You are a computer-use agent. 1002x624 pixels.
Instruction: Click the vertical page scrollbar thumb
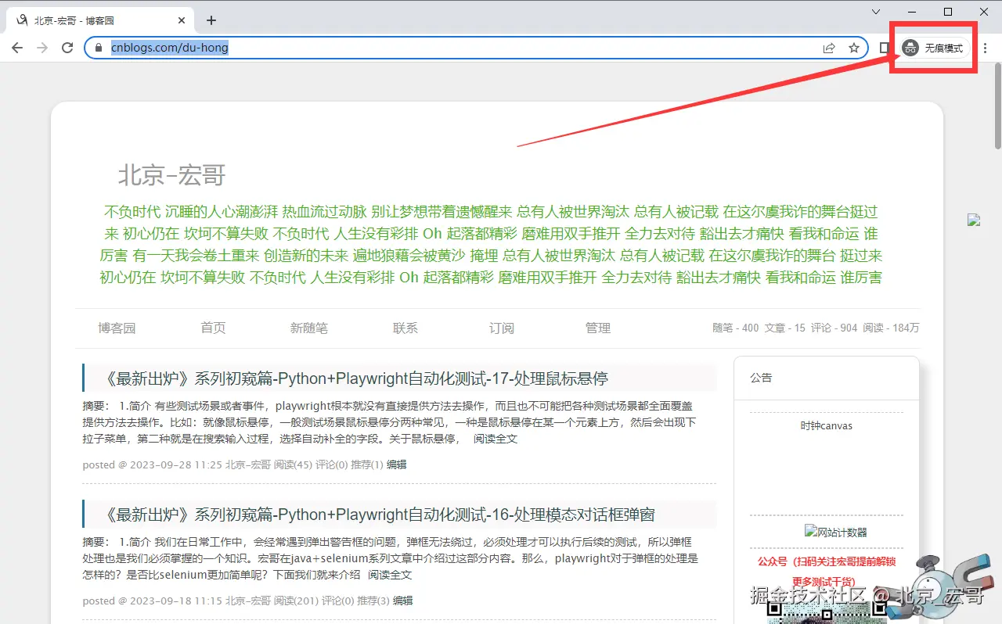coord(997,108)
